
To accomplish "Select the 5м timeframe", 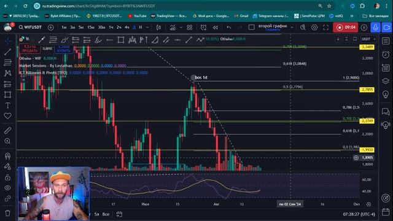I will pyautogui.click(x=81, y=27).
